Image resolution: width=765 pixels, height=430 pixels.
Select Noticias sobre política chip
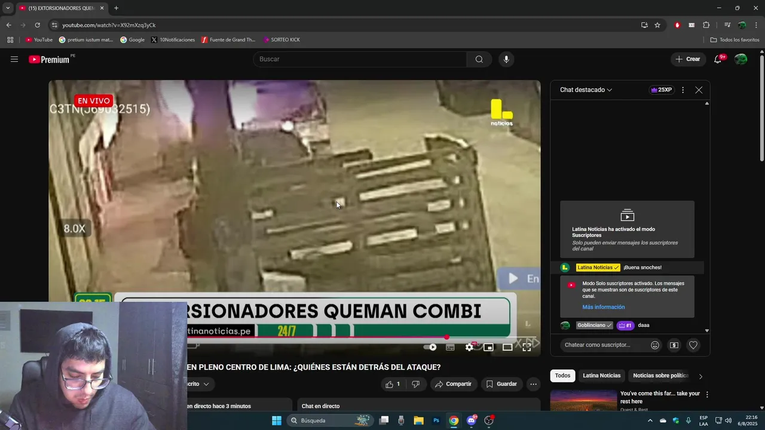661,376
